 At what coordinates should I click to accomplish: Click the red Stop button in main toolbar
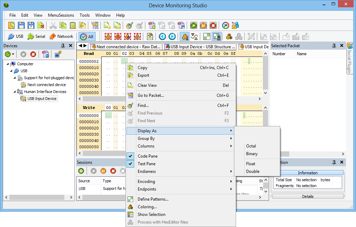coord(213,25)
